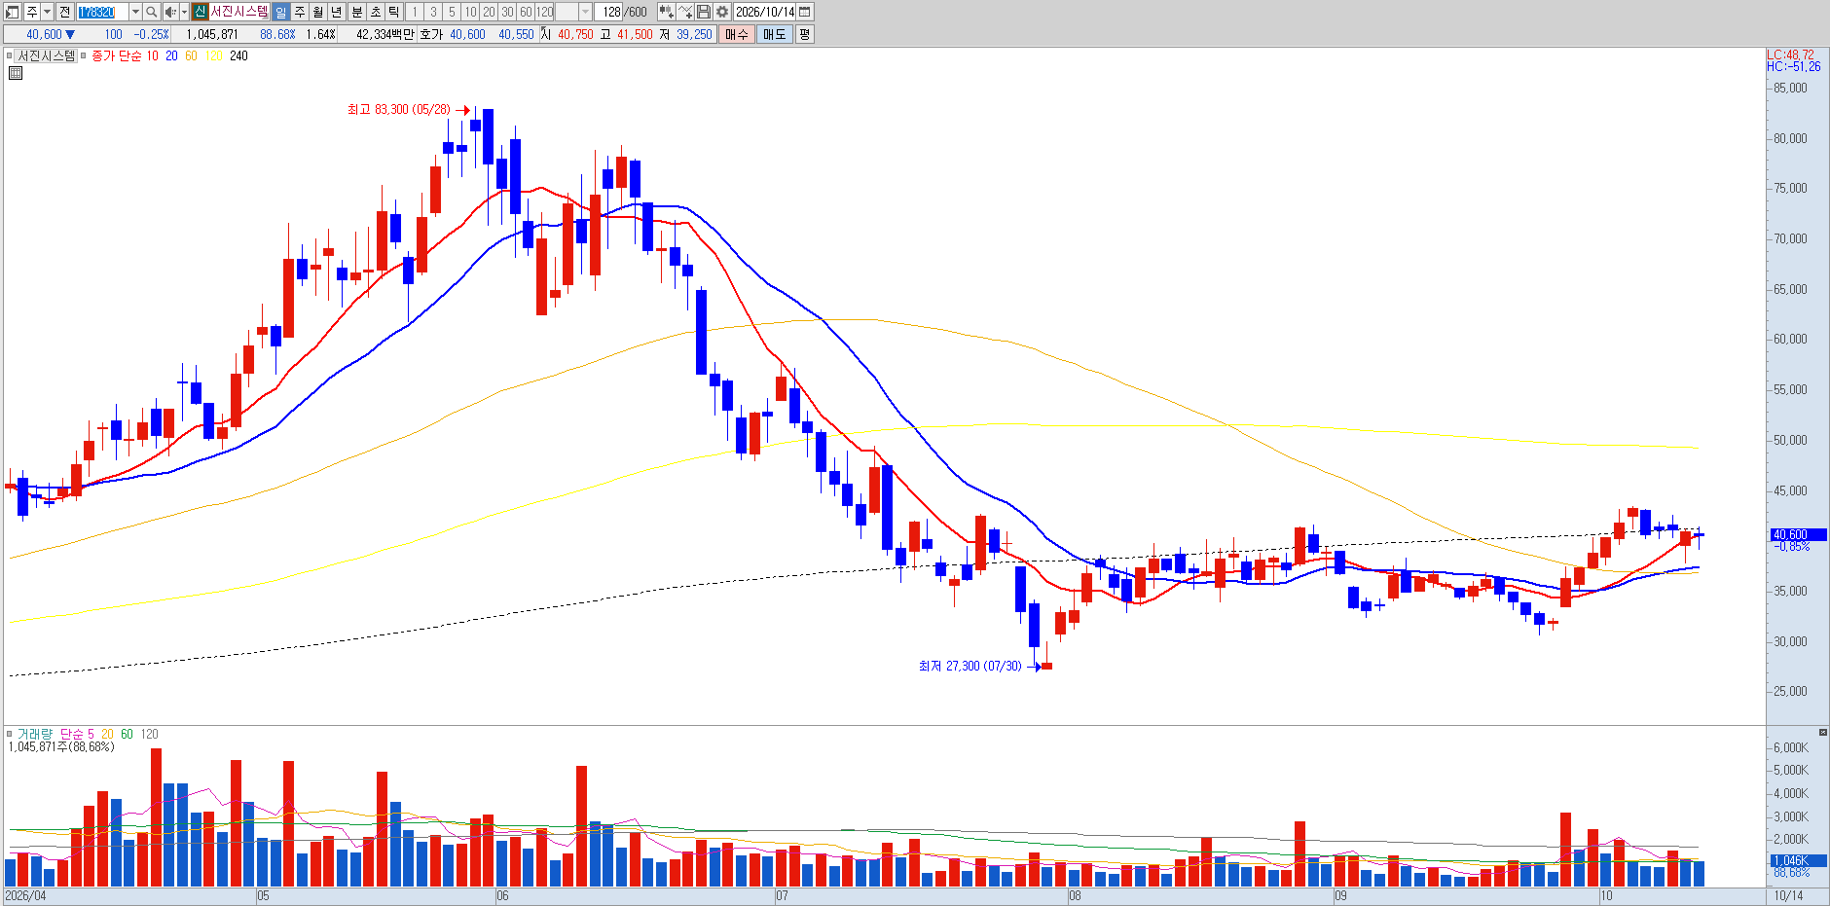Click the 전 button beside the code field

point(64,12)
